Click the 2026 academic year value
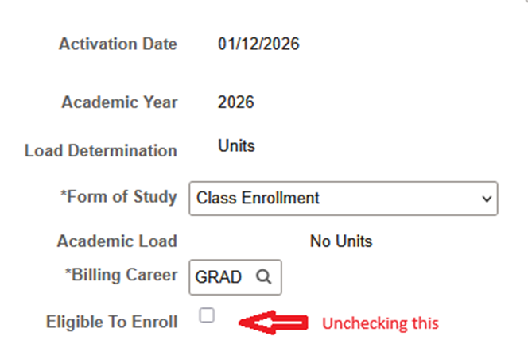 click(x=235, y=102)
